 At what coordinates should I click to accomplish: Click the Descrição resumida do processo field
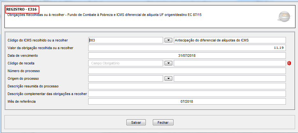pyautogui.click(x=187, y=86)
